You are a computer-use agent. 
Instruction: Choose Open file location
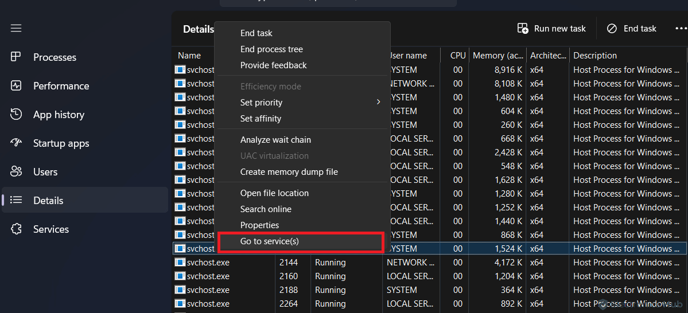point(274,193)
